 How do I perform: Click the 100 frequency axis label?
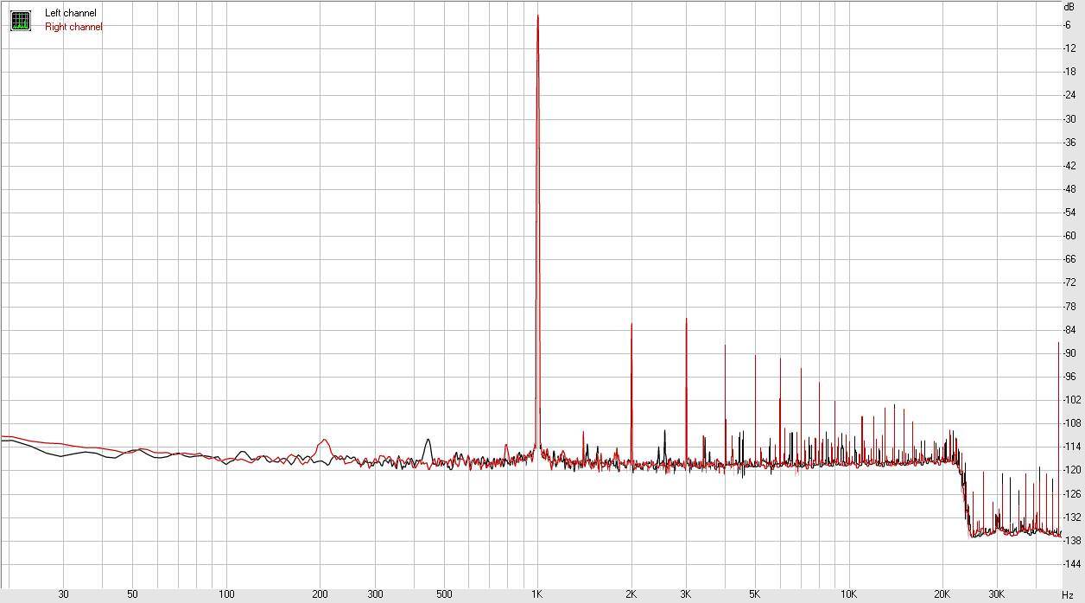pyautogui.click(x=226, y=594)
